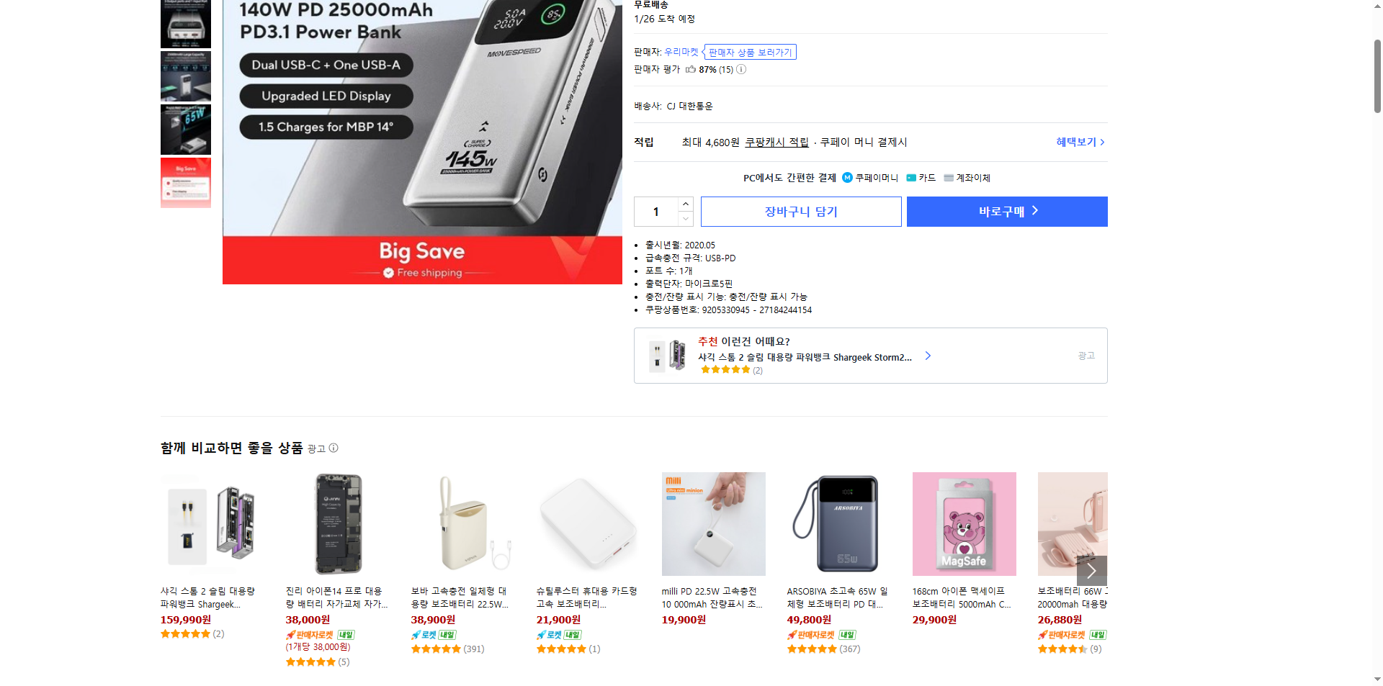Select the Big Save thumbnail in the sidebar

pos(185,182)
